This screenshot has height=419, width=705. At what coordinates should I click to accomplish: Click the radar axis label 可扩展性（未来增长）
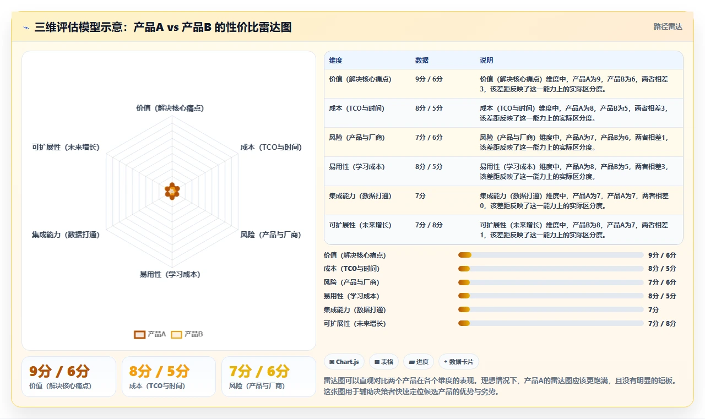tap(66, 147)
